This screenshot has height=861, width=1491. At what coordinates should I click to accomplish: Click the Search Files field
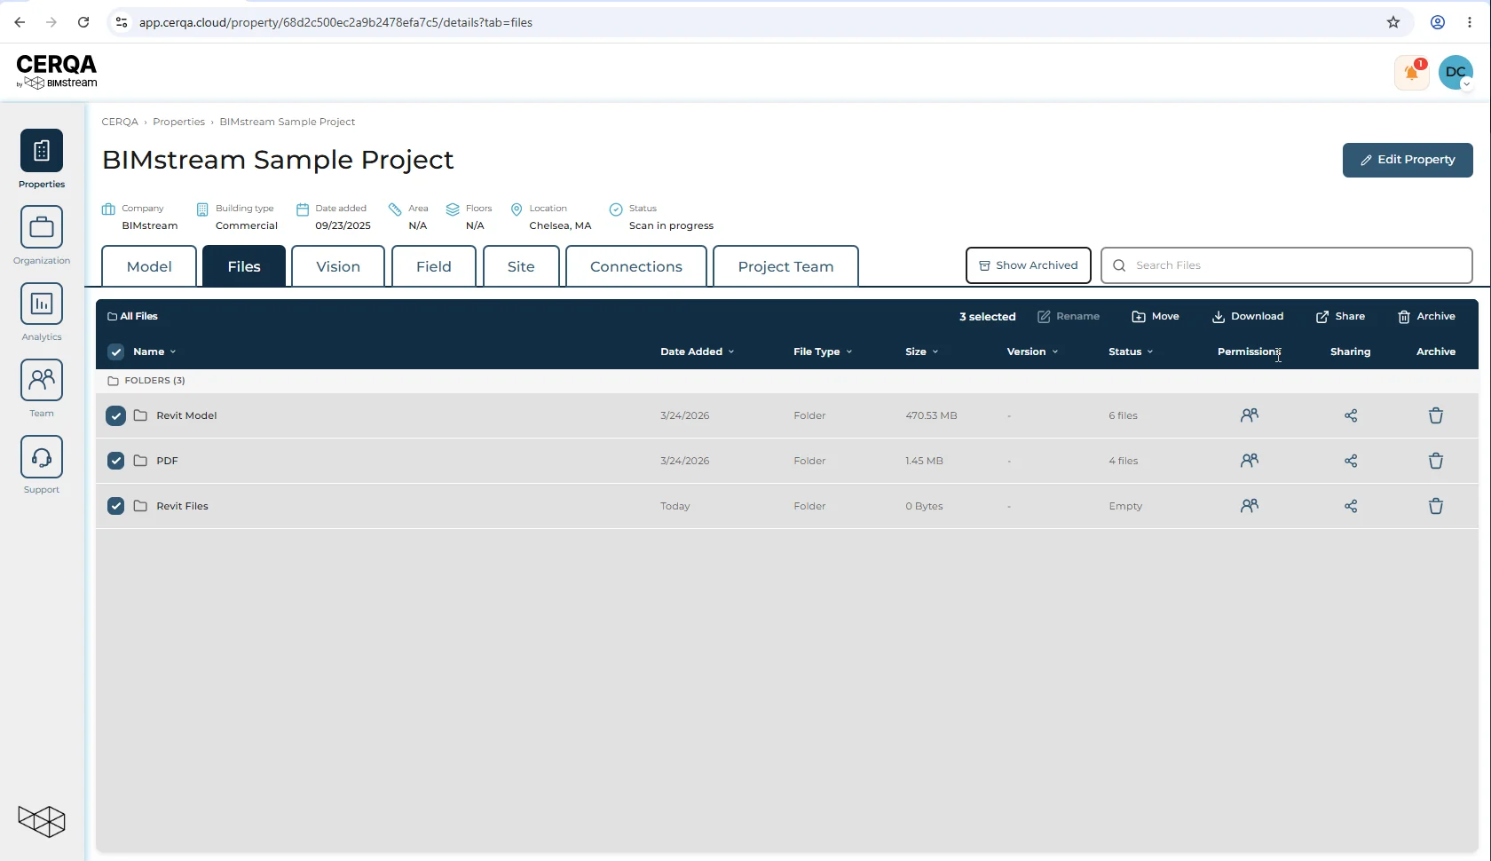pos(1286,265)
